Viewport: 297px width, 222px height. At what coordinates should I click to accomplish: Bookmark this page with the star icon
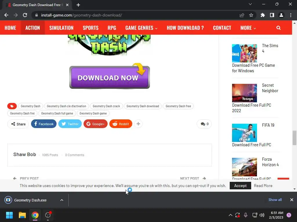click(251, 15)
